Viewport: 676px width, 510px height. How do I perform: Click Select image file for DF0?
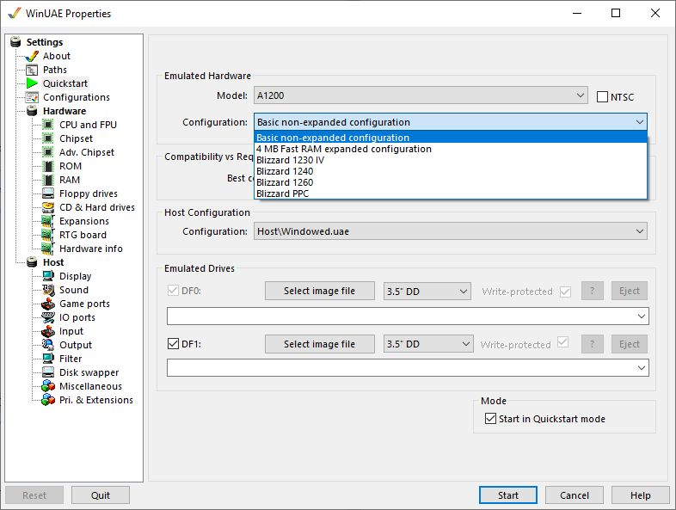319,291
